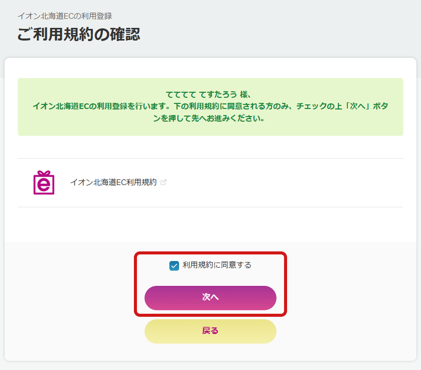
Task: Click the イオン北海道ECの利用登録 subtitle text
Action: 64,16
